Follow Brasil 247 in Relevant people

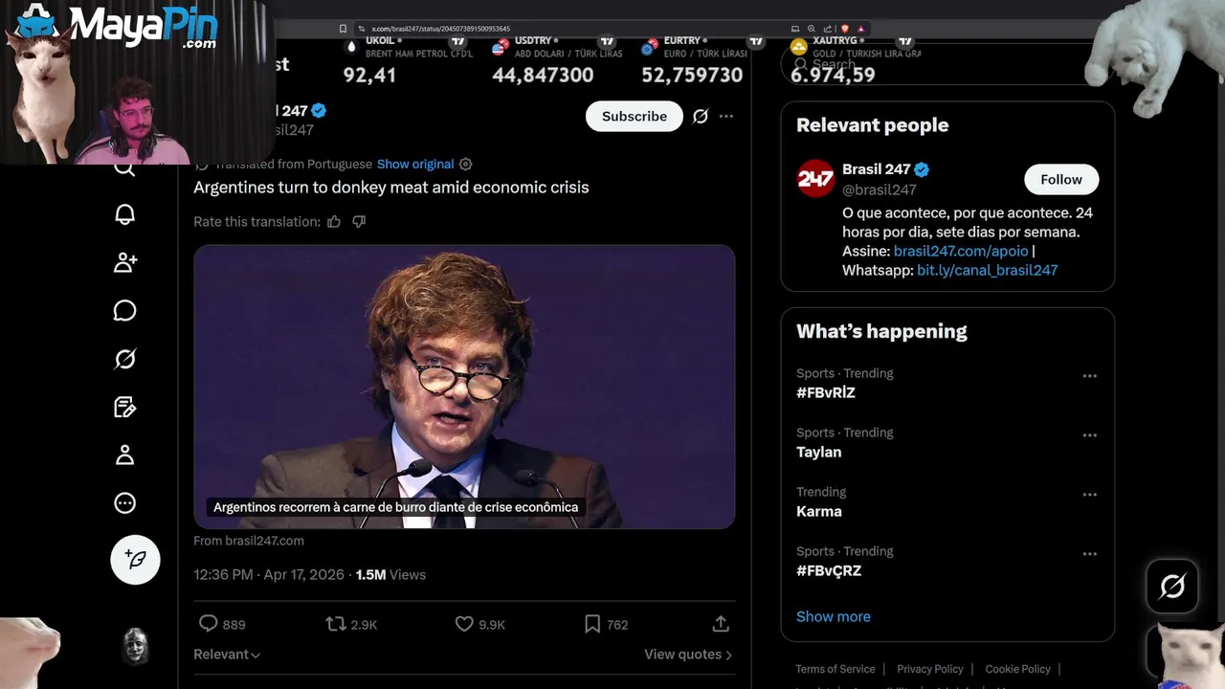pos(1060,180)
